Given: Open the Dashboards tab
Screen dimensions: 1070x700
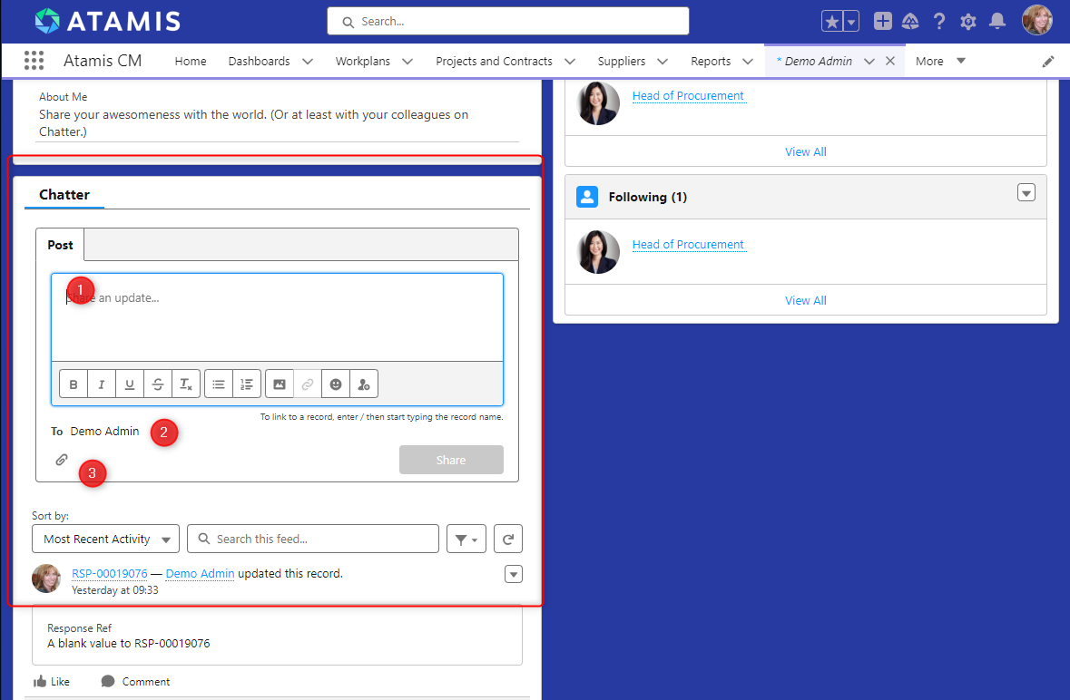Looking at the screenshot, I should pyautogui.click(x=259, y=62).
